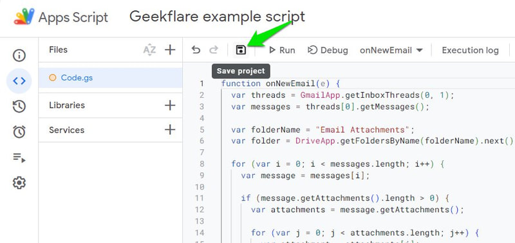Sort files alphabetically with AZ icon
The height and width of the screenshot is (243, 515).
point(150,50)
